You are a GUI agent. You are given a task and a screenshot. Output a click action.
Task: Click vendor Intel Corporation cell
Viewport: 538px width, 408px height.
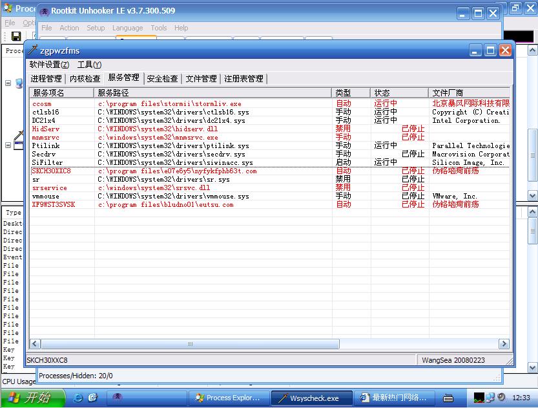click(466, 120)
